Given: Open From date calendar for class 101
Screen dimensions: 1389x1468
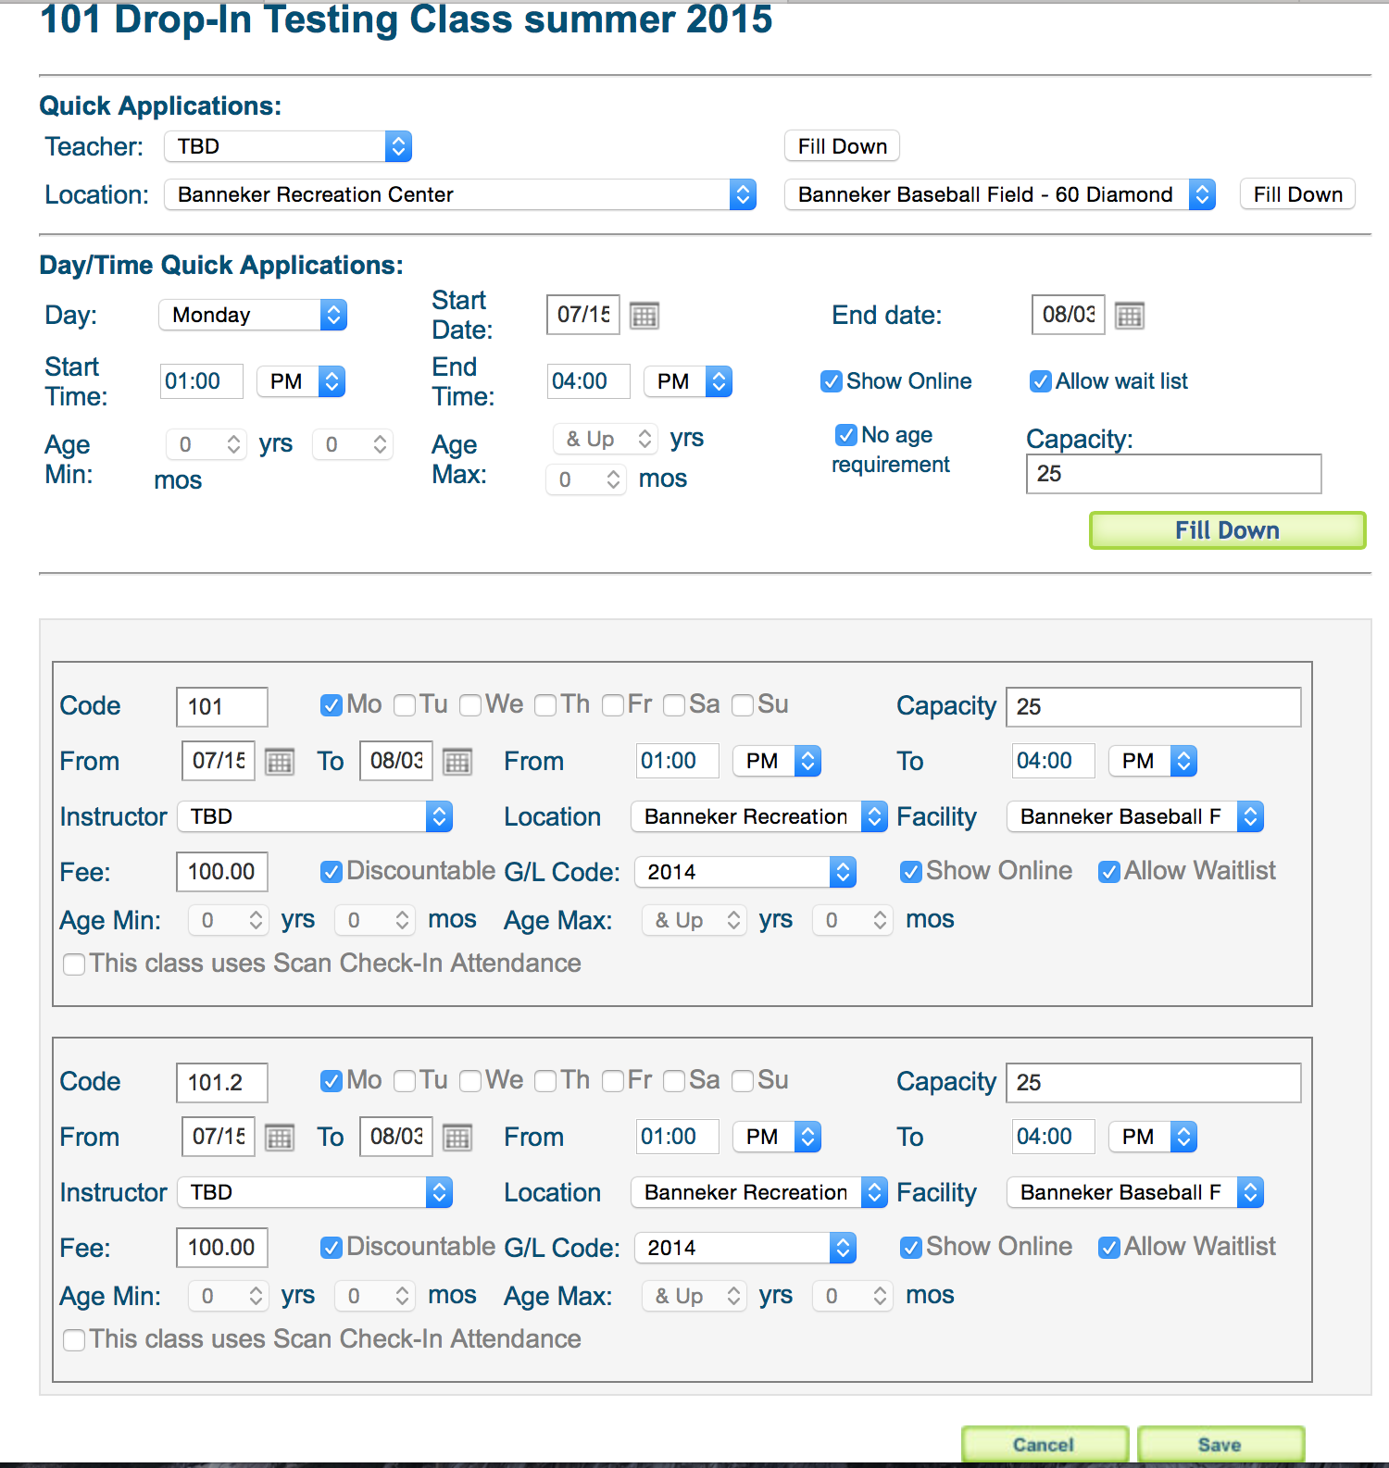Looking at the screenshot, I should [279, 762].
